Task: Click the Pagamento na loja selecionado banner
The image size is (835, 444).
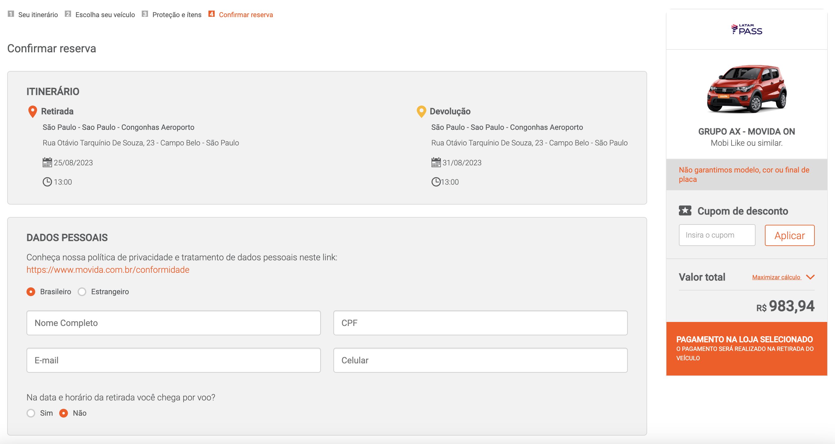Action: (747, 349)
